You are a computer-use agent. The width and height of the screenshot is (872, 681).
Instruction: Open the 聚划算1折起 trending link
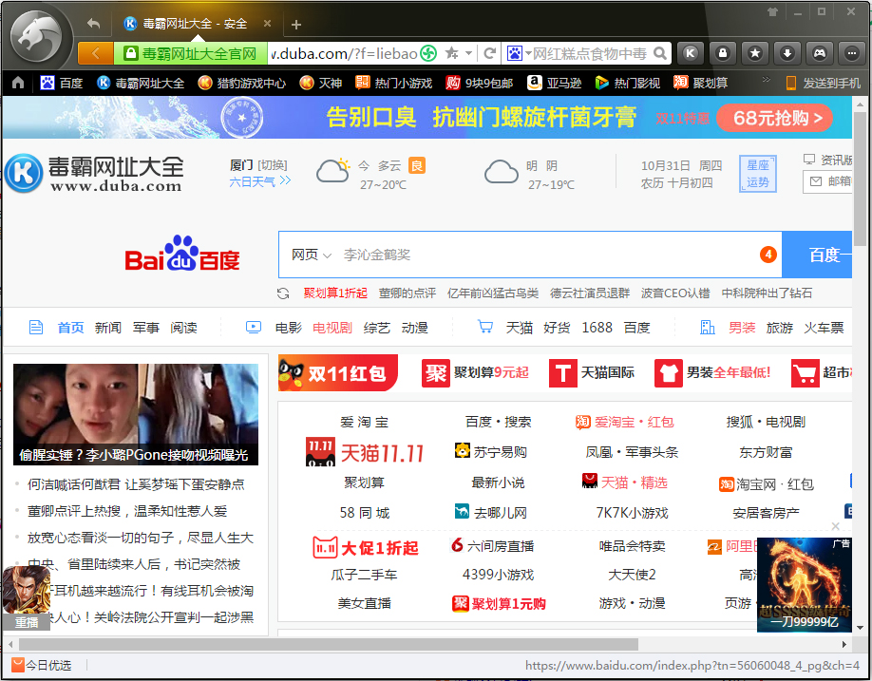(333, 293)
